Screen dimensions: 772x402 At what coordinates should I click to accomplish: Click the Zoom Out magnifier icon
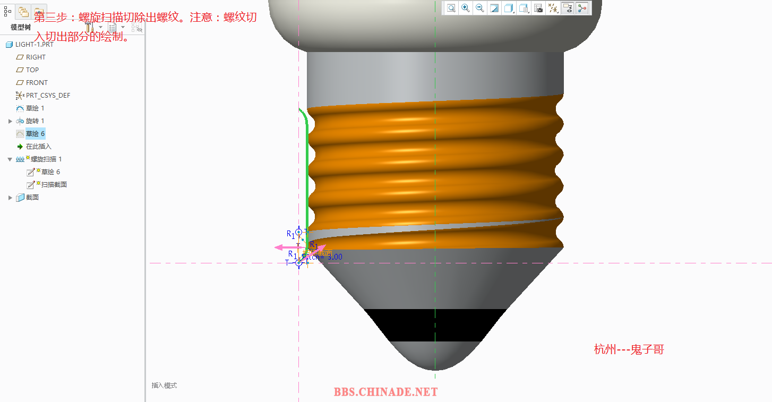coord(480,8)
